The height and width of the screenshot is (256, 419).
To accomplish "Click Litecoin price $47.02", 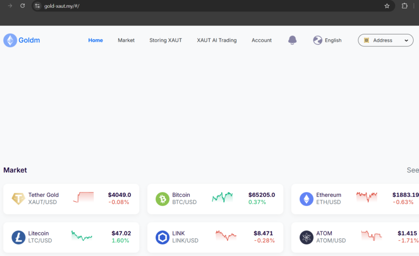I will [121, 233].
